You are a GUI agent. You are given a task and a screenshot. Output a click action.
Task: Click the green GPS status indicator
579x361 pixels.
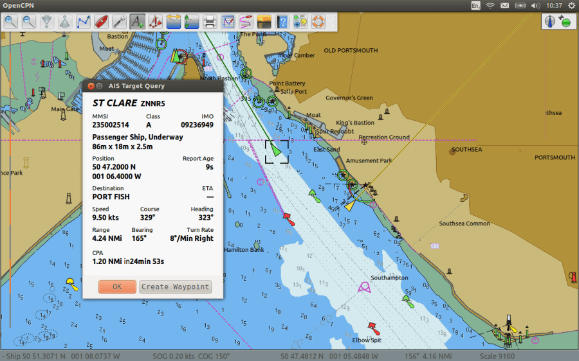[x=565, y=22]
